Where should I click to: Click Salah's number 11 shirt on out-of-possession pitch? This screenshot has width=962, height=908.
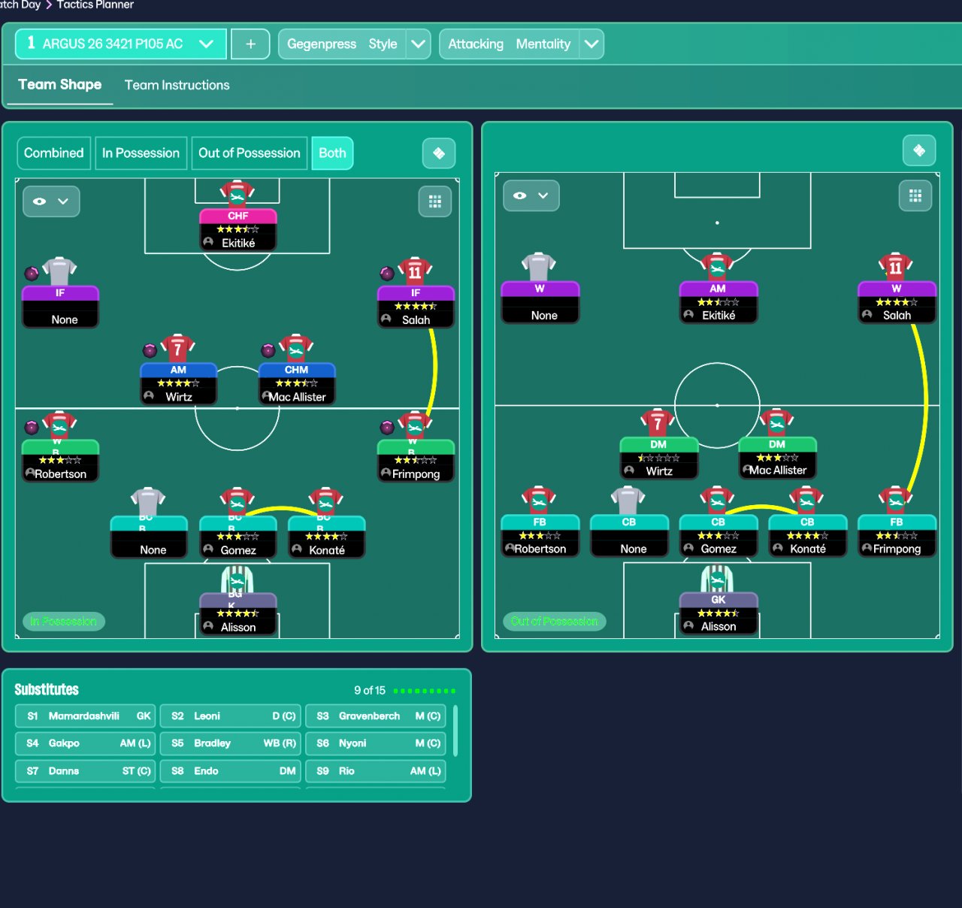[x=896, y=267]
